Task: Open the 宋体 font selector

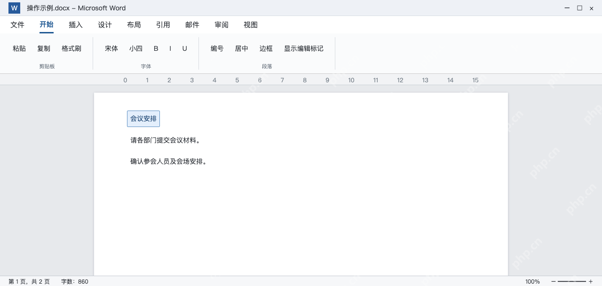Action: pos(111,48)
